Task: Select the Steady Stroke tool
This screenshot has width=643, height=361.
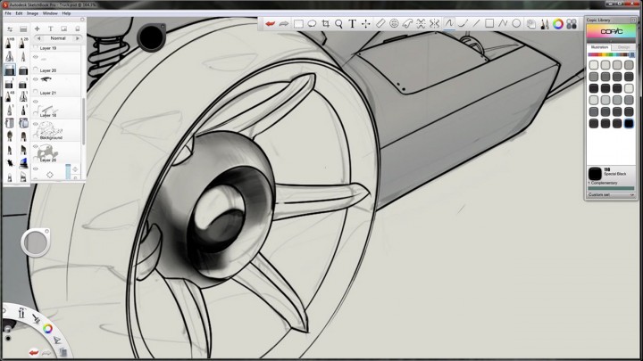Action: tap(463, 24)
